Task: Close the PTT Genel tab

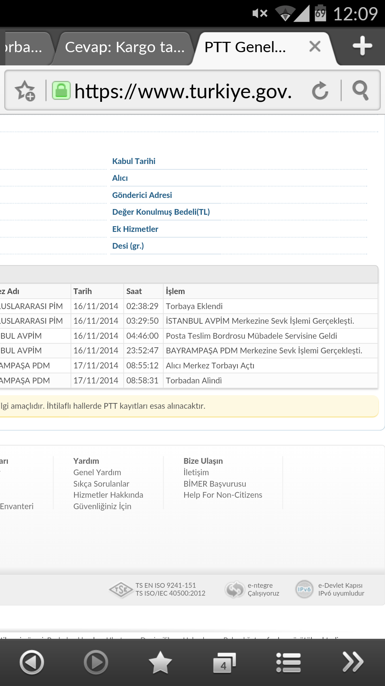Action: [x=315, y=46]
